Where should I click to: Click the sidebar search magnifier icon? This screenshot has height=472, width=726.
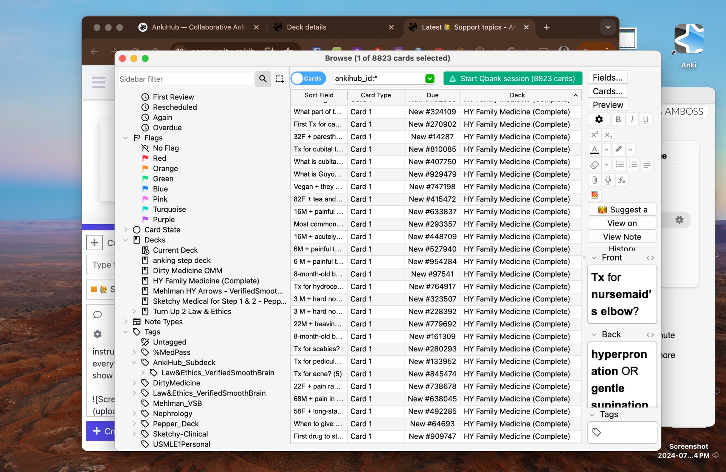coord(263,79)
